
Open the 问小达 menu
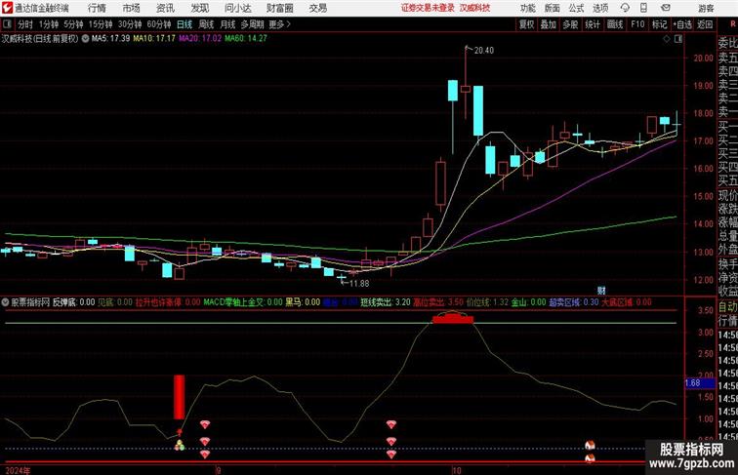click(x=237, y=8)
